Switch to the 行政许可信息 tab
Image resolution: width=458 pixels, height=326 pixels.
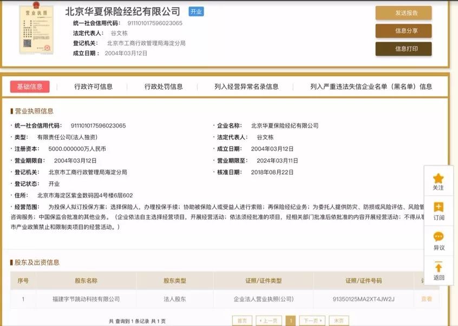(x=94, y=87)
